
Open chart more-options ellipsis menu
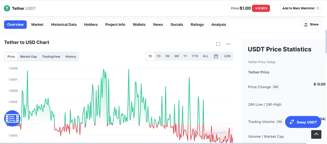click(228, 44)
